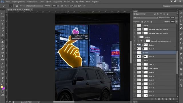Screen dimensions: 183x103
Task: Select Цветовой тон/Насыщенность 4 adjustment layer
Action: pos(154,41)
